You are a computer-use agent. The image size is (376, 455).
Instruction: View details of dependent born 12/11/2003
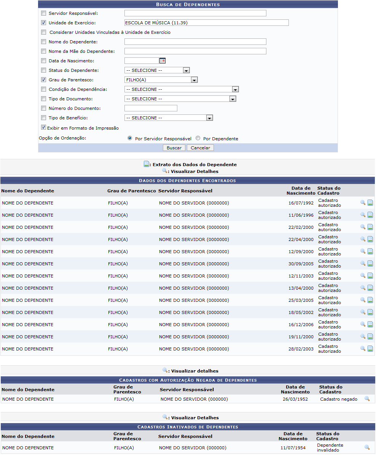pos(363,276)
